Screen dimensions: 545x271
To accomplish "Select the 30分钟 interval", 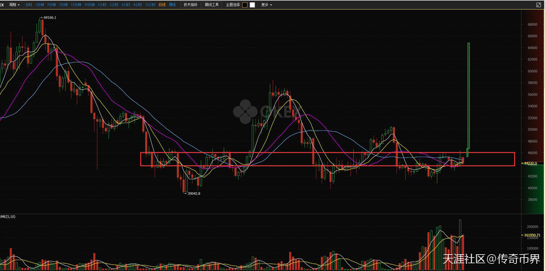I will click(x=89, y=5).
